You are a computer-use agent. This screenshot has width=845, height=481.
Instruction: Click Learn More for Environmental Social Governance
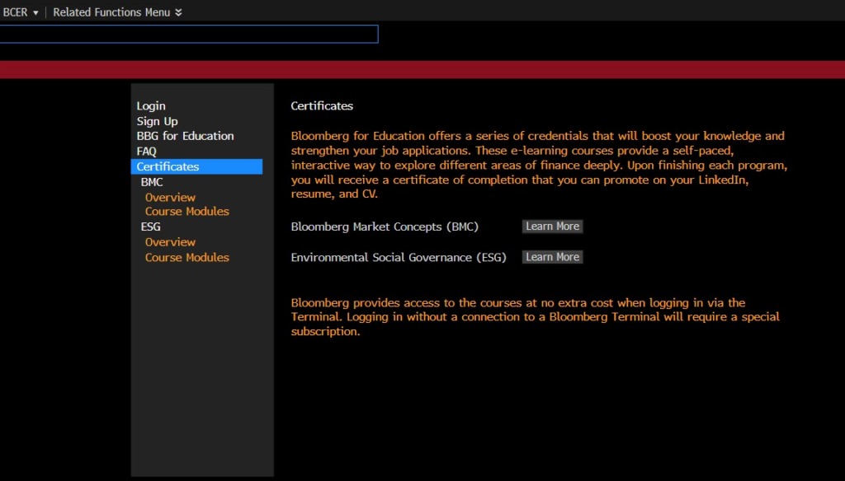[552, 257]
